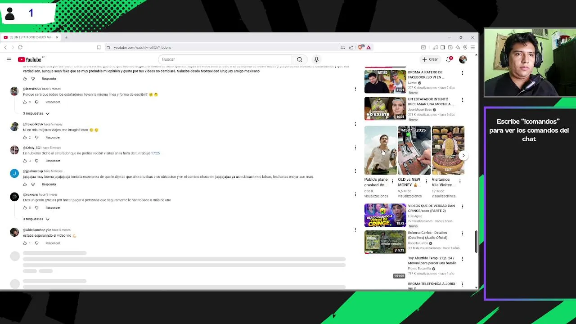Close the YouTube browser tab
Viewport: 576px width, 324px height.
[57, 37]
